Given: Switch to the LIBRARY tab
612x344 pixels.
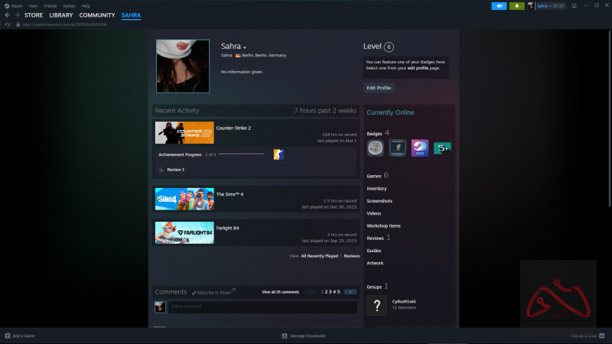Looking at the screenshot, I should click(61, 15).
